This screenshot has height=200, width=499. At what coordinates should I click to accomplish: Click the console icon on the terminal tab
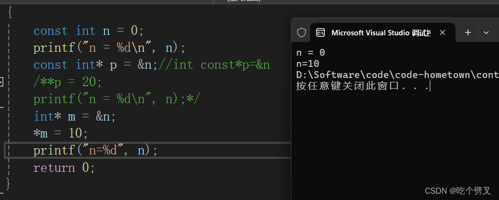320,32
